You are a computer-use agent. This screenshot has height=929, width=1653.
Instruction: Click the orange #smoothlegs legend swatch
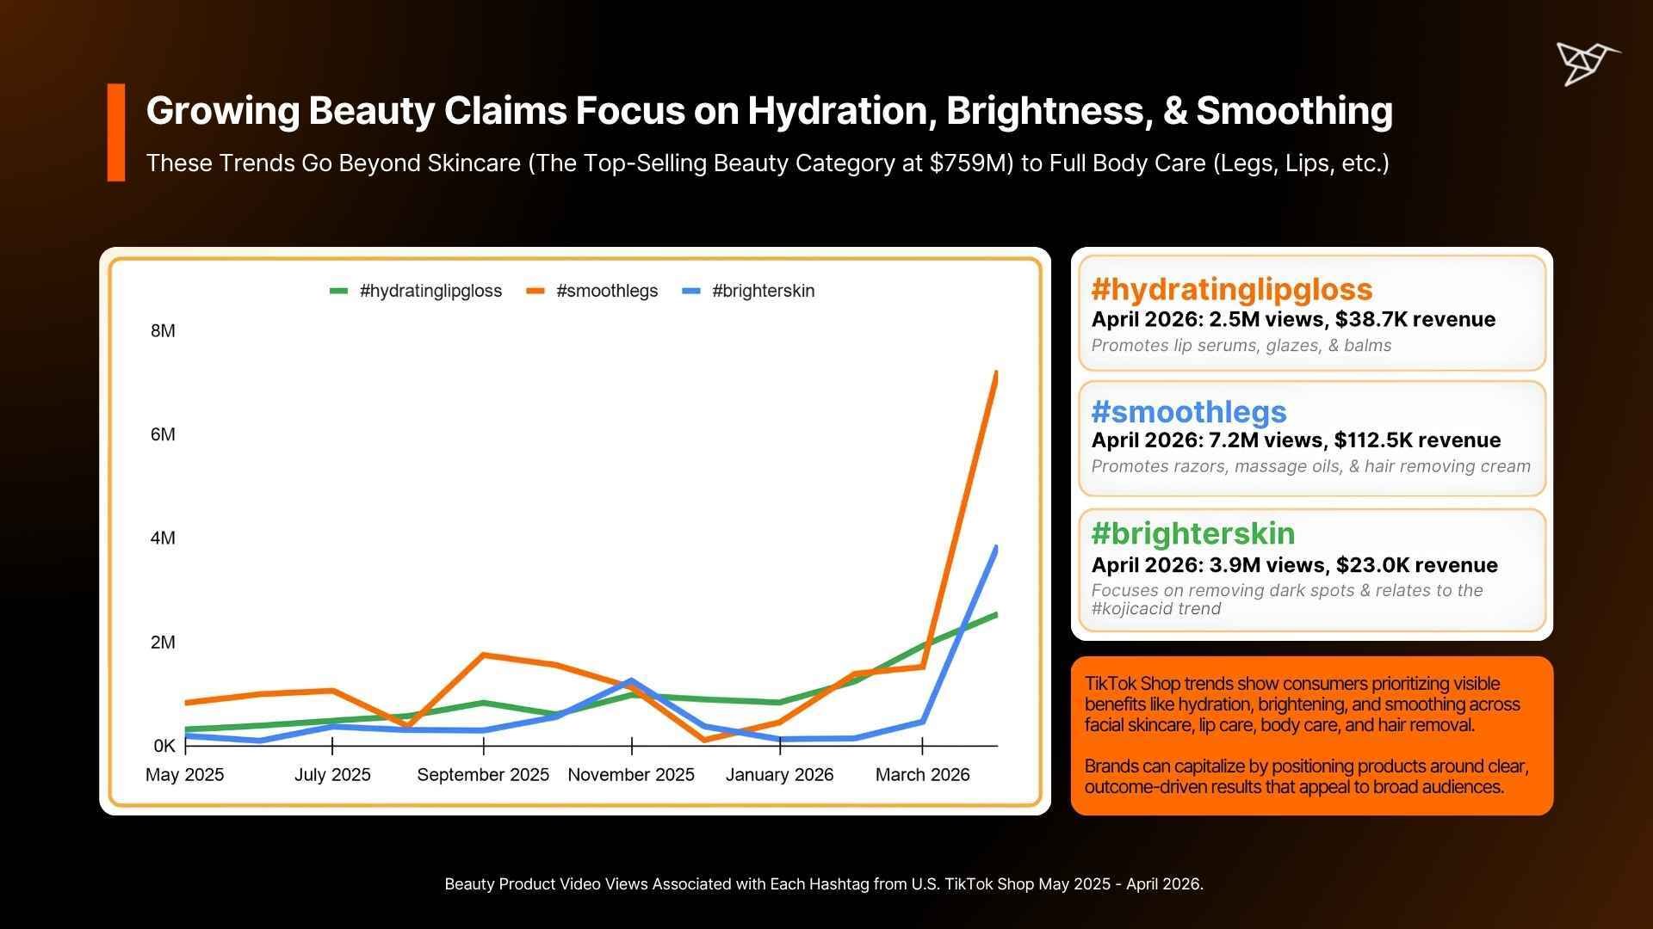pyautogui.click(x=536, y=292)
